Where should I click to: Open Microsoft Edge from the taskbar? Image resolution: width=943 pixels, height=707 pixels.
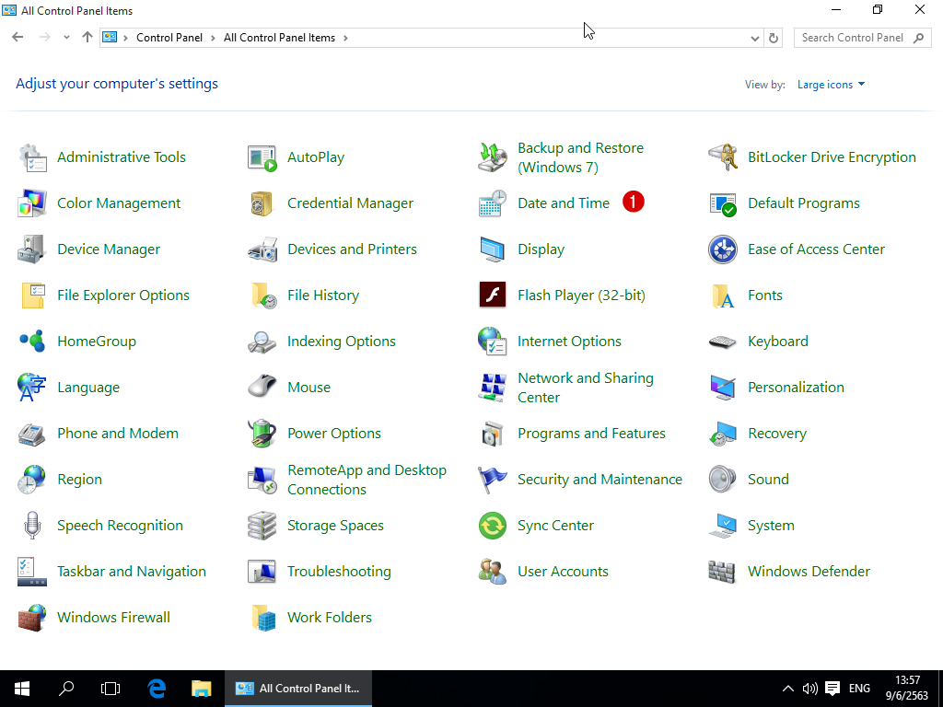point(157,688)
